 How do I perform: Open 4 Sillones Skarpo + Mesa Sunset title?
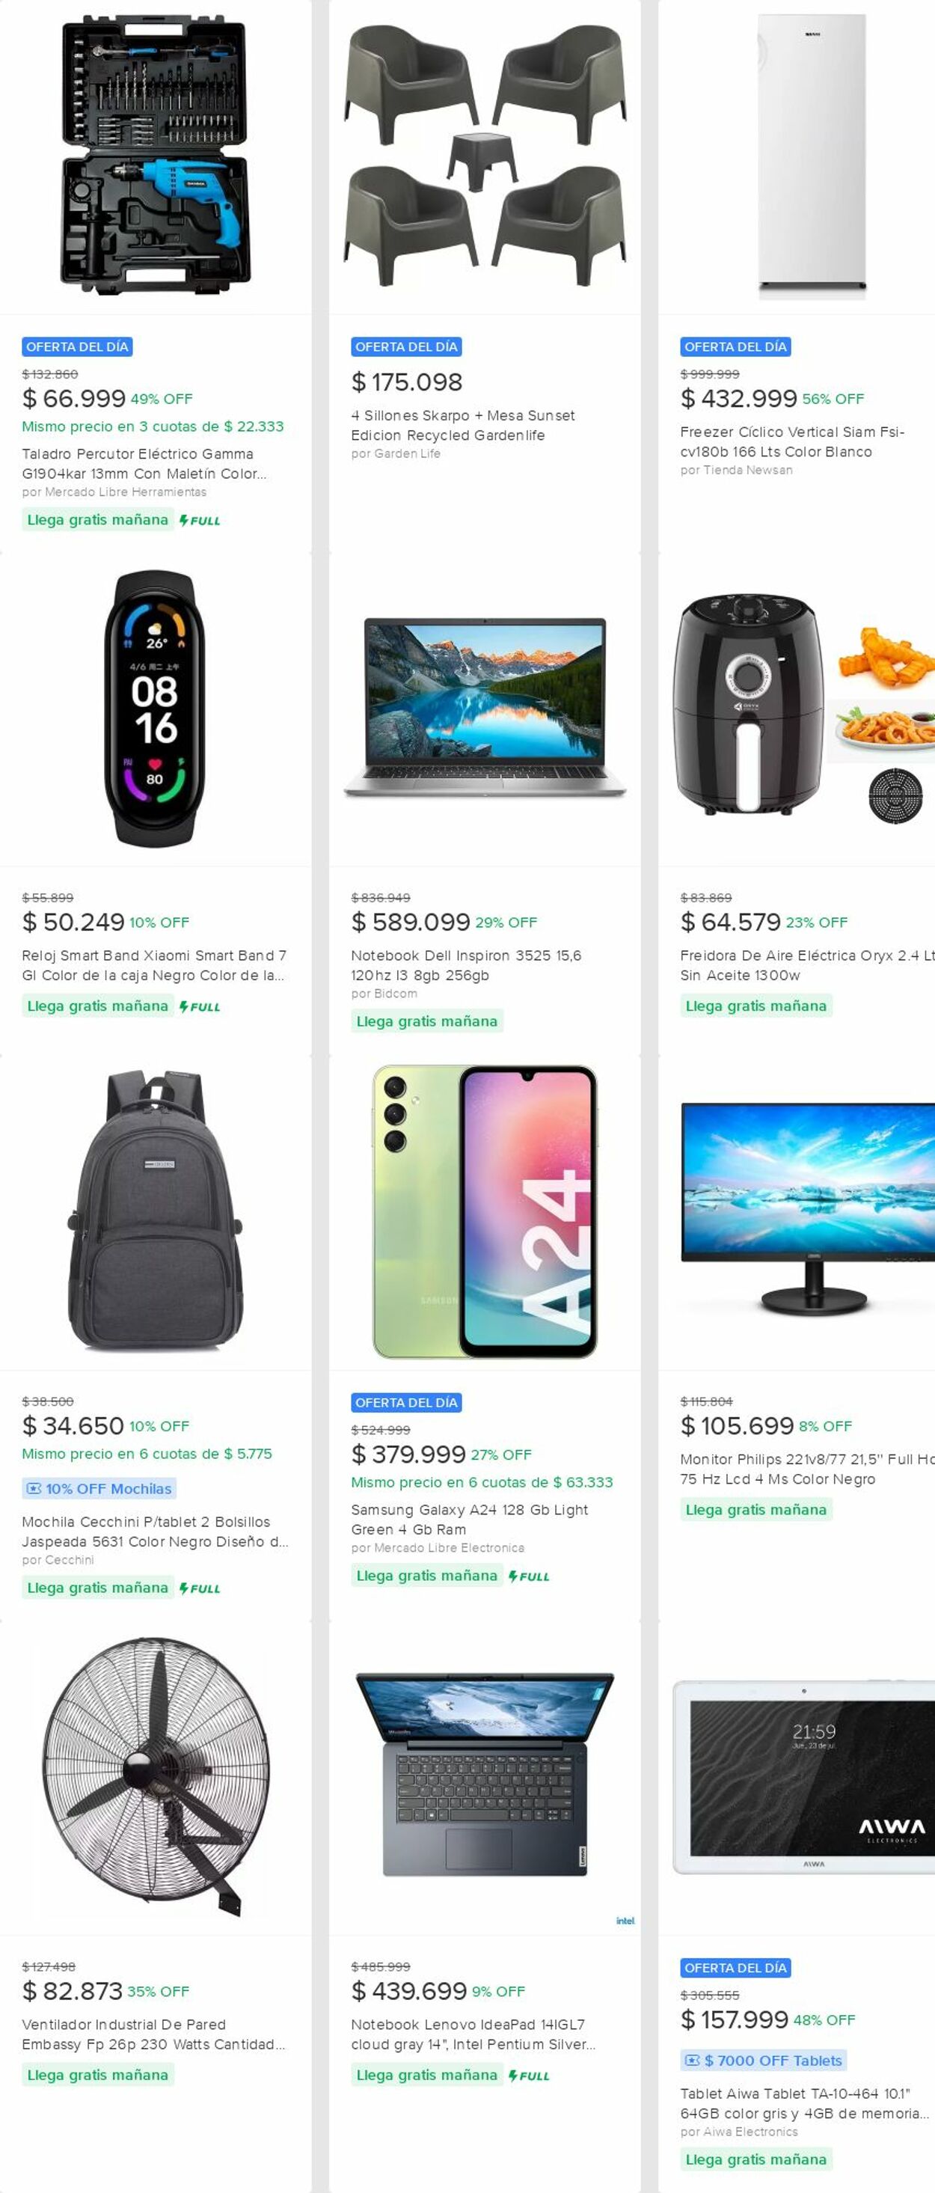[463, 425]
